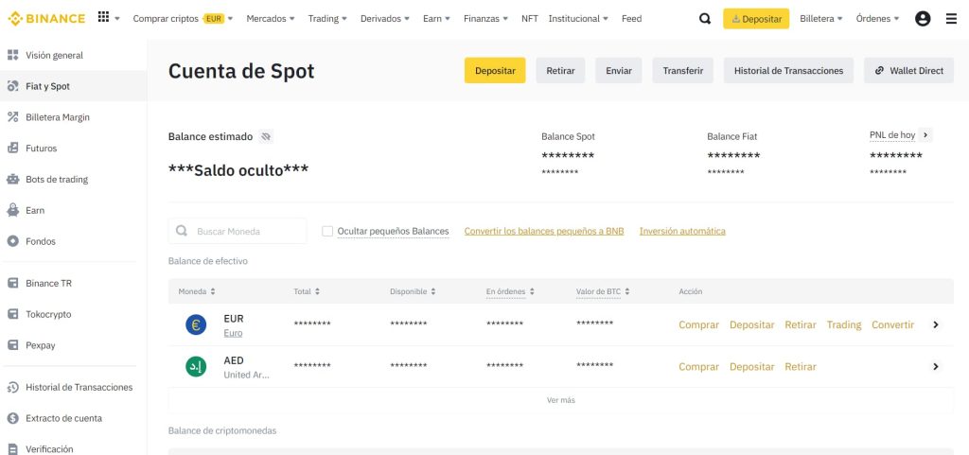Click the search magnifier icon in header
The width and height of the screenshot is (969, 455).
(x=704, y=19)
